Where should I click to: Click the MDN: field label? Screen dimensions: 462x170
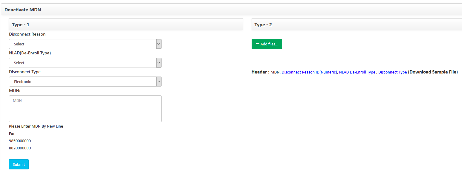(x=15, y=91)
